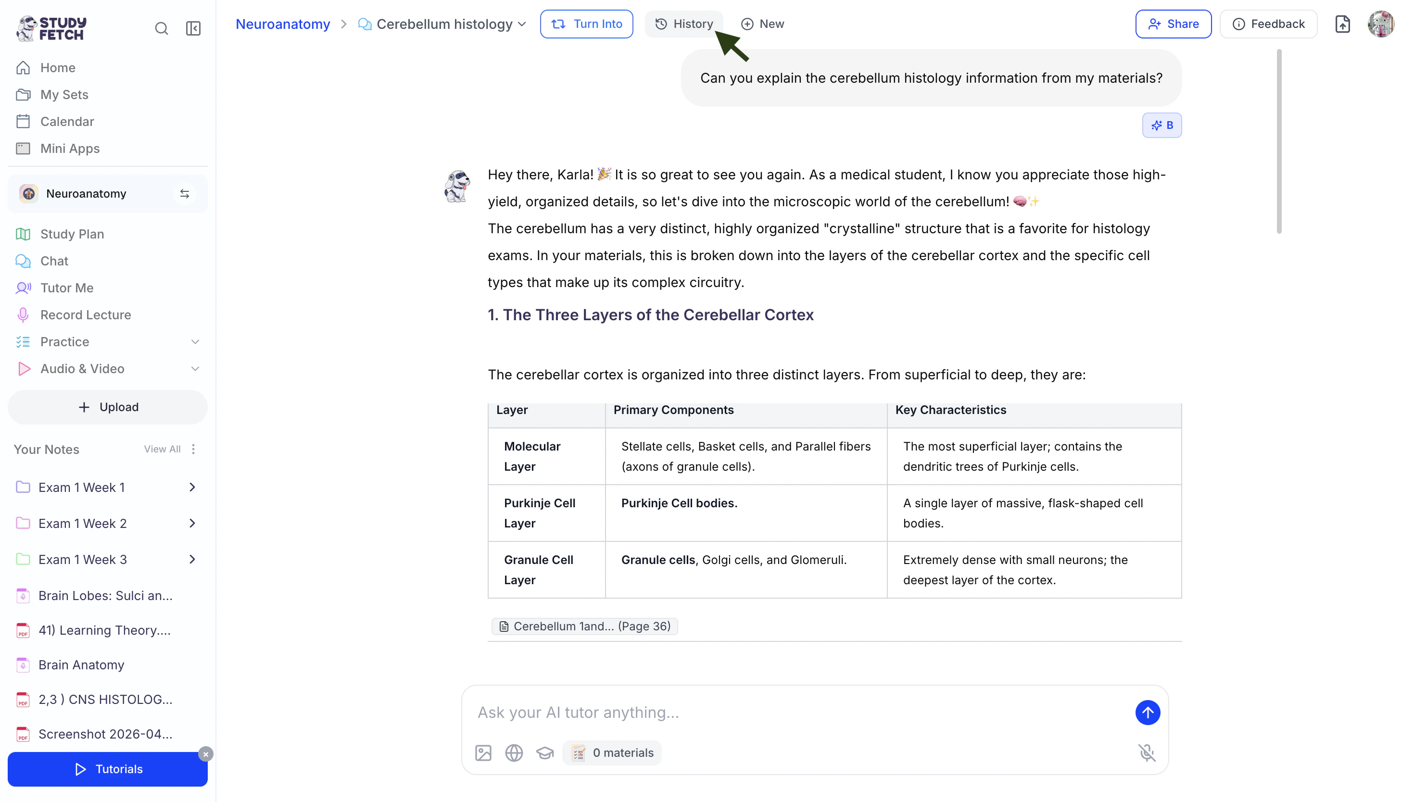Click the search magnifier icon in sidebar
Screen dimensions: 1414x802
(161, 29)
